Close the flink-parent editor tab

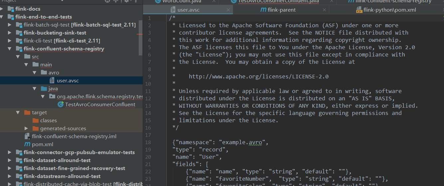[324, 10]
